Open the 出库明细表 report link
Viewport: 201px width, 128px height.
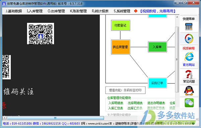pos(135,103)
